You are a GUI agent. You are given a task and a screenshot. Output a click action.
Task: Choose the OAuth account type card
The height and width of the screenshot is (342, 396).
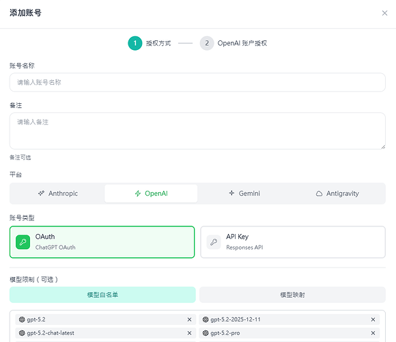coord(102,242)
